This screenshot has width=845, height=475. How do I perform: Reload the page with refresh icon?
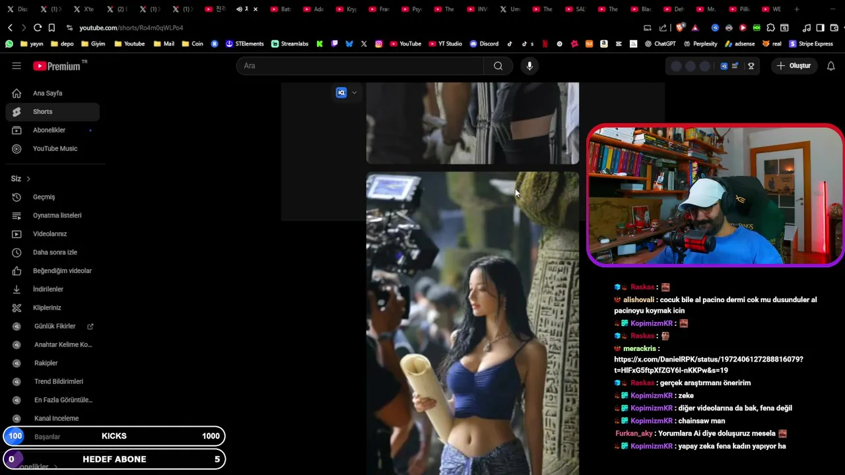pyautogui.click(x=38, y=28)
